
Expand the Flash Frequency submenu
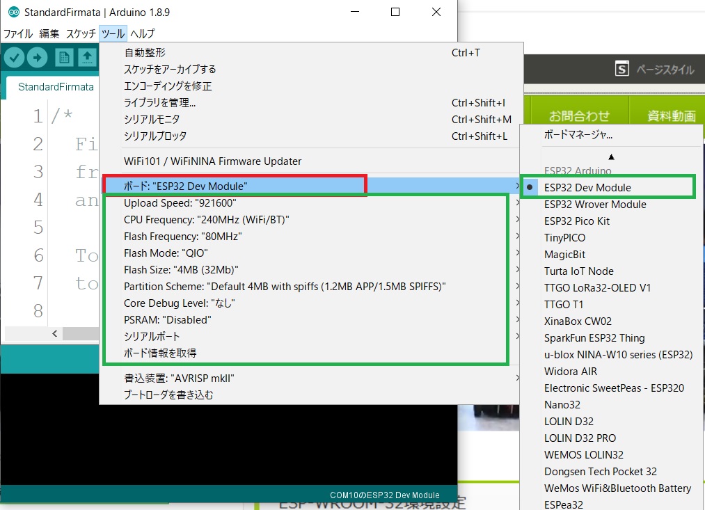(x=311, y=237)
